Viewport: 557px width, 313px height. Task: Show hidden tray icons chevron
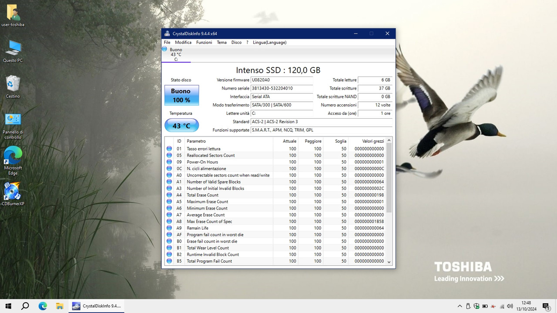coord(460,306)
